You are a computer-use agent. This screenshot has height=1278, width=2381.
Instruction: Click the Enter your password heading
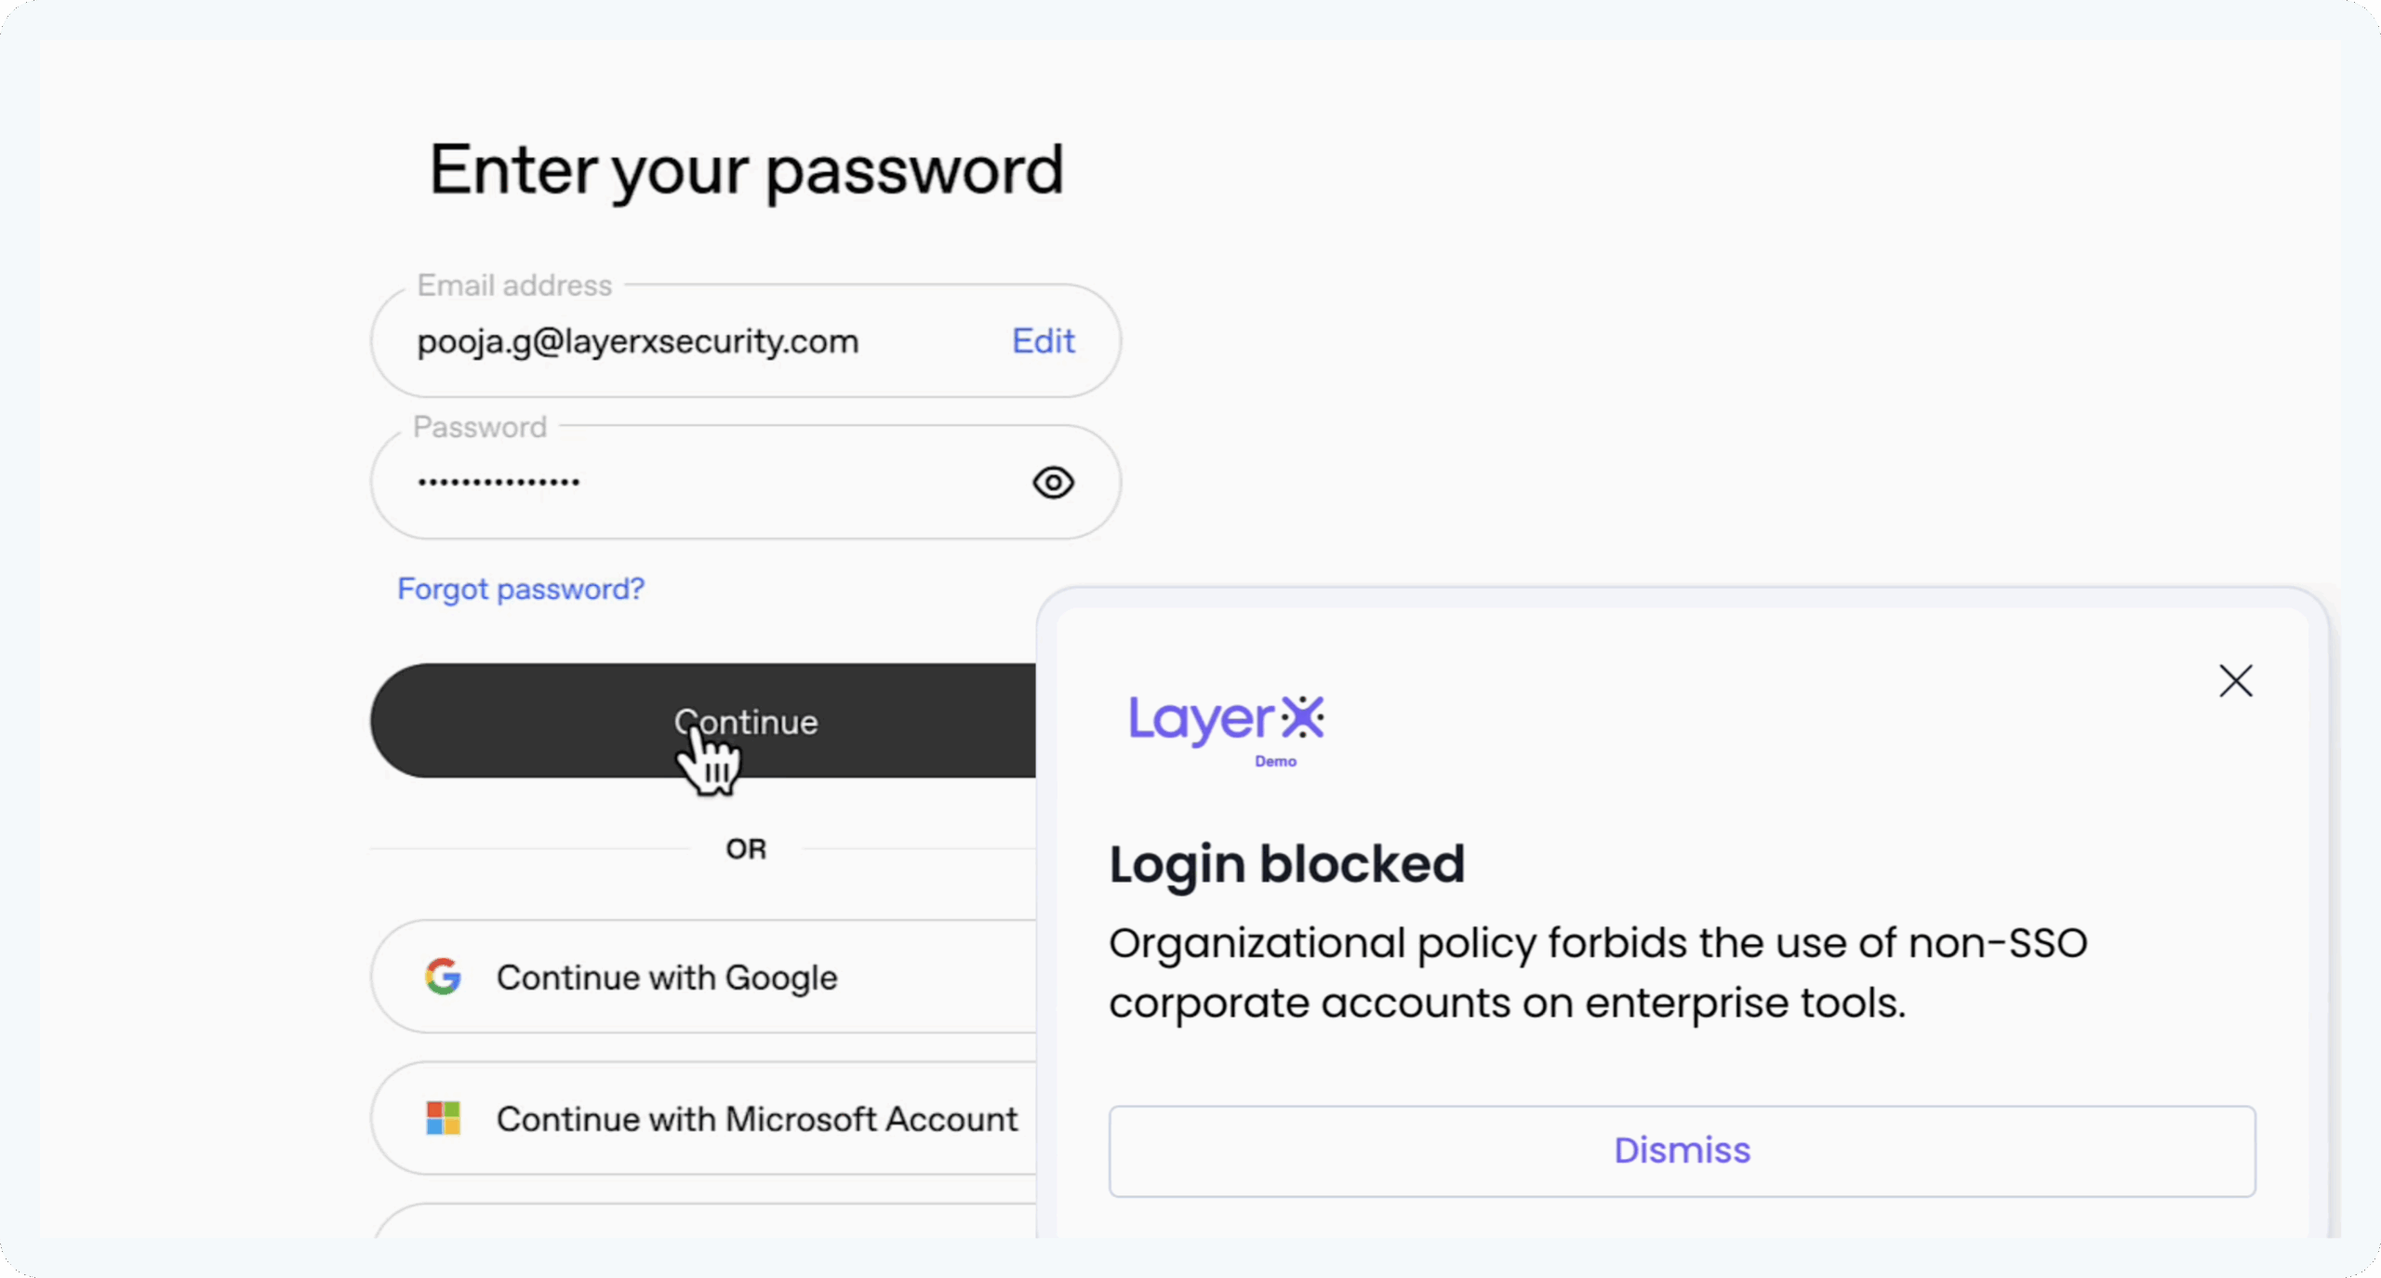(x=746, y=170)
